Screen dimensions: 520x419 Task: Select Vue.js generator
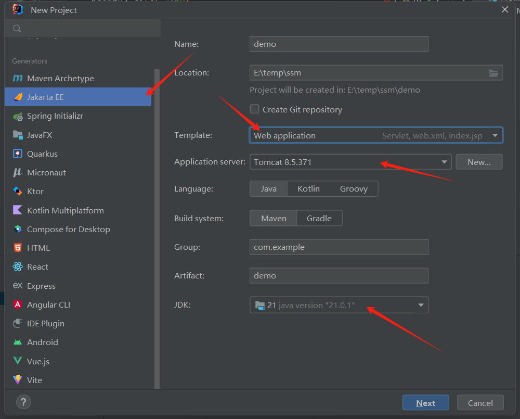point(78,361)
